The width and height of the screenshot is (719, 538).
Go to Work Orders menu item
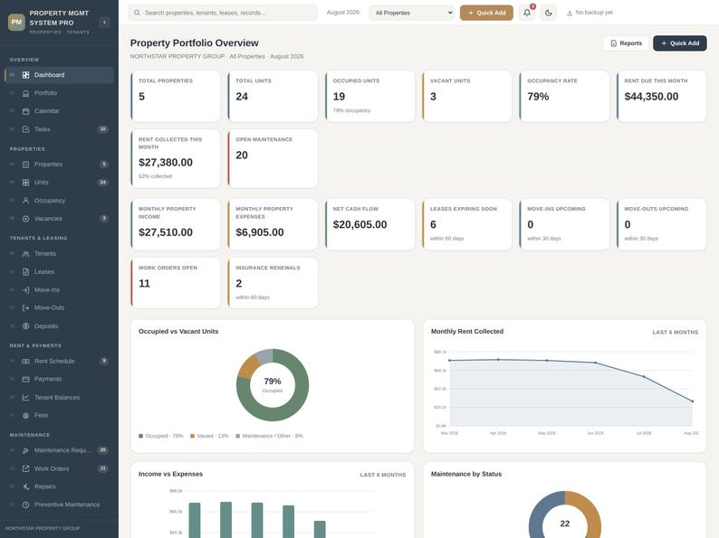pos(59,468)
